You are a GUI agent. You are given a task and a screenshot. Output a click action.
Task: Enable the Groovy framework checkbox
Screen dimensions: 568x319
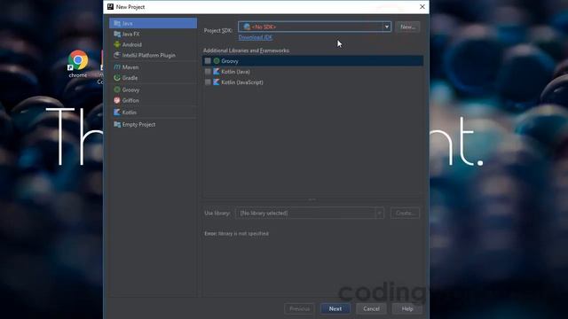[x=208, y=61]
